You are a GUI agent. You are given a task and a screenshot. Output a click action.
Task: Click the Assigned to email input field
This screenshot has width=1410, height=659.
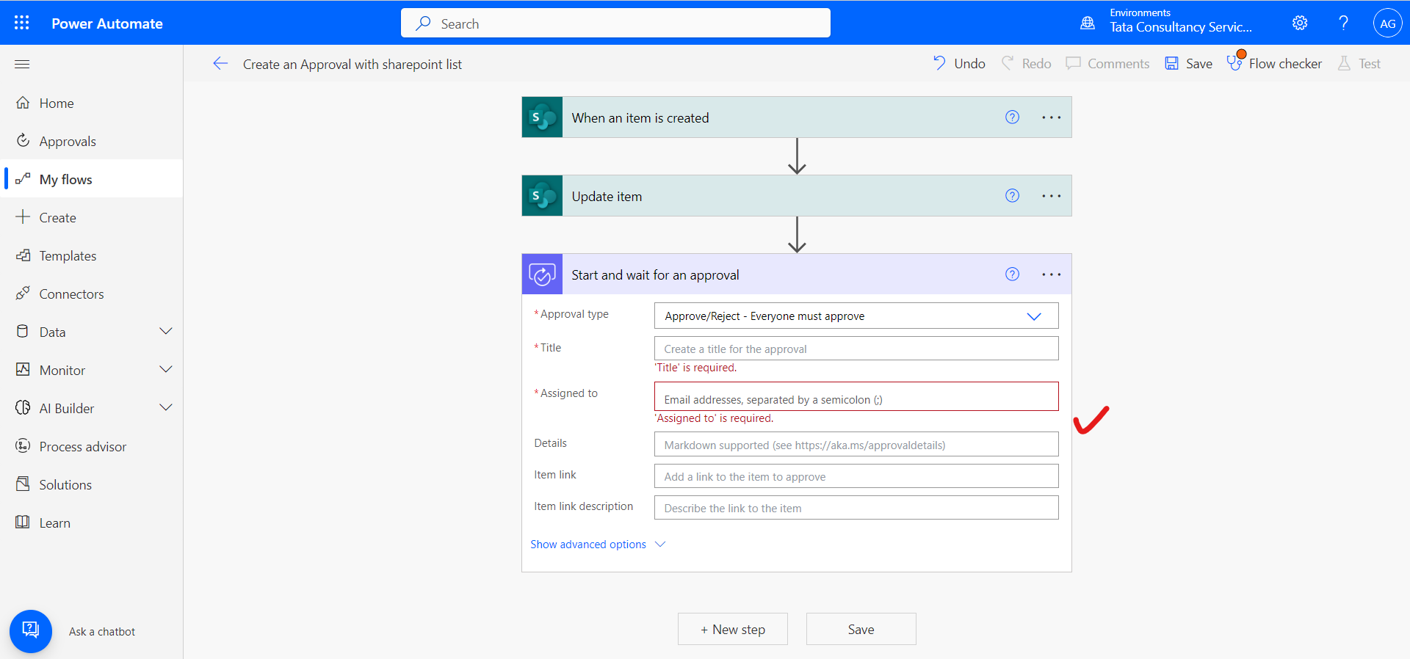[x=856, y=399]
